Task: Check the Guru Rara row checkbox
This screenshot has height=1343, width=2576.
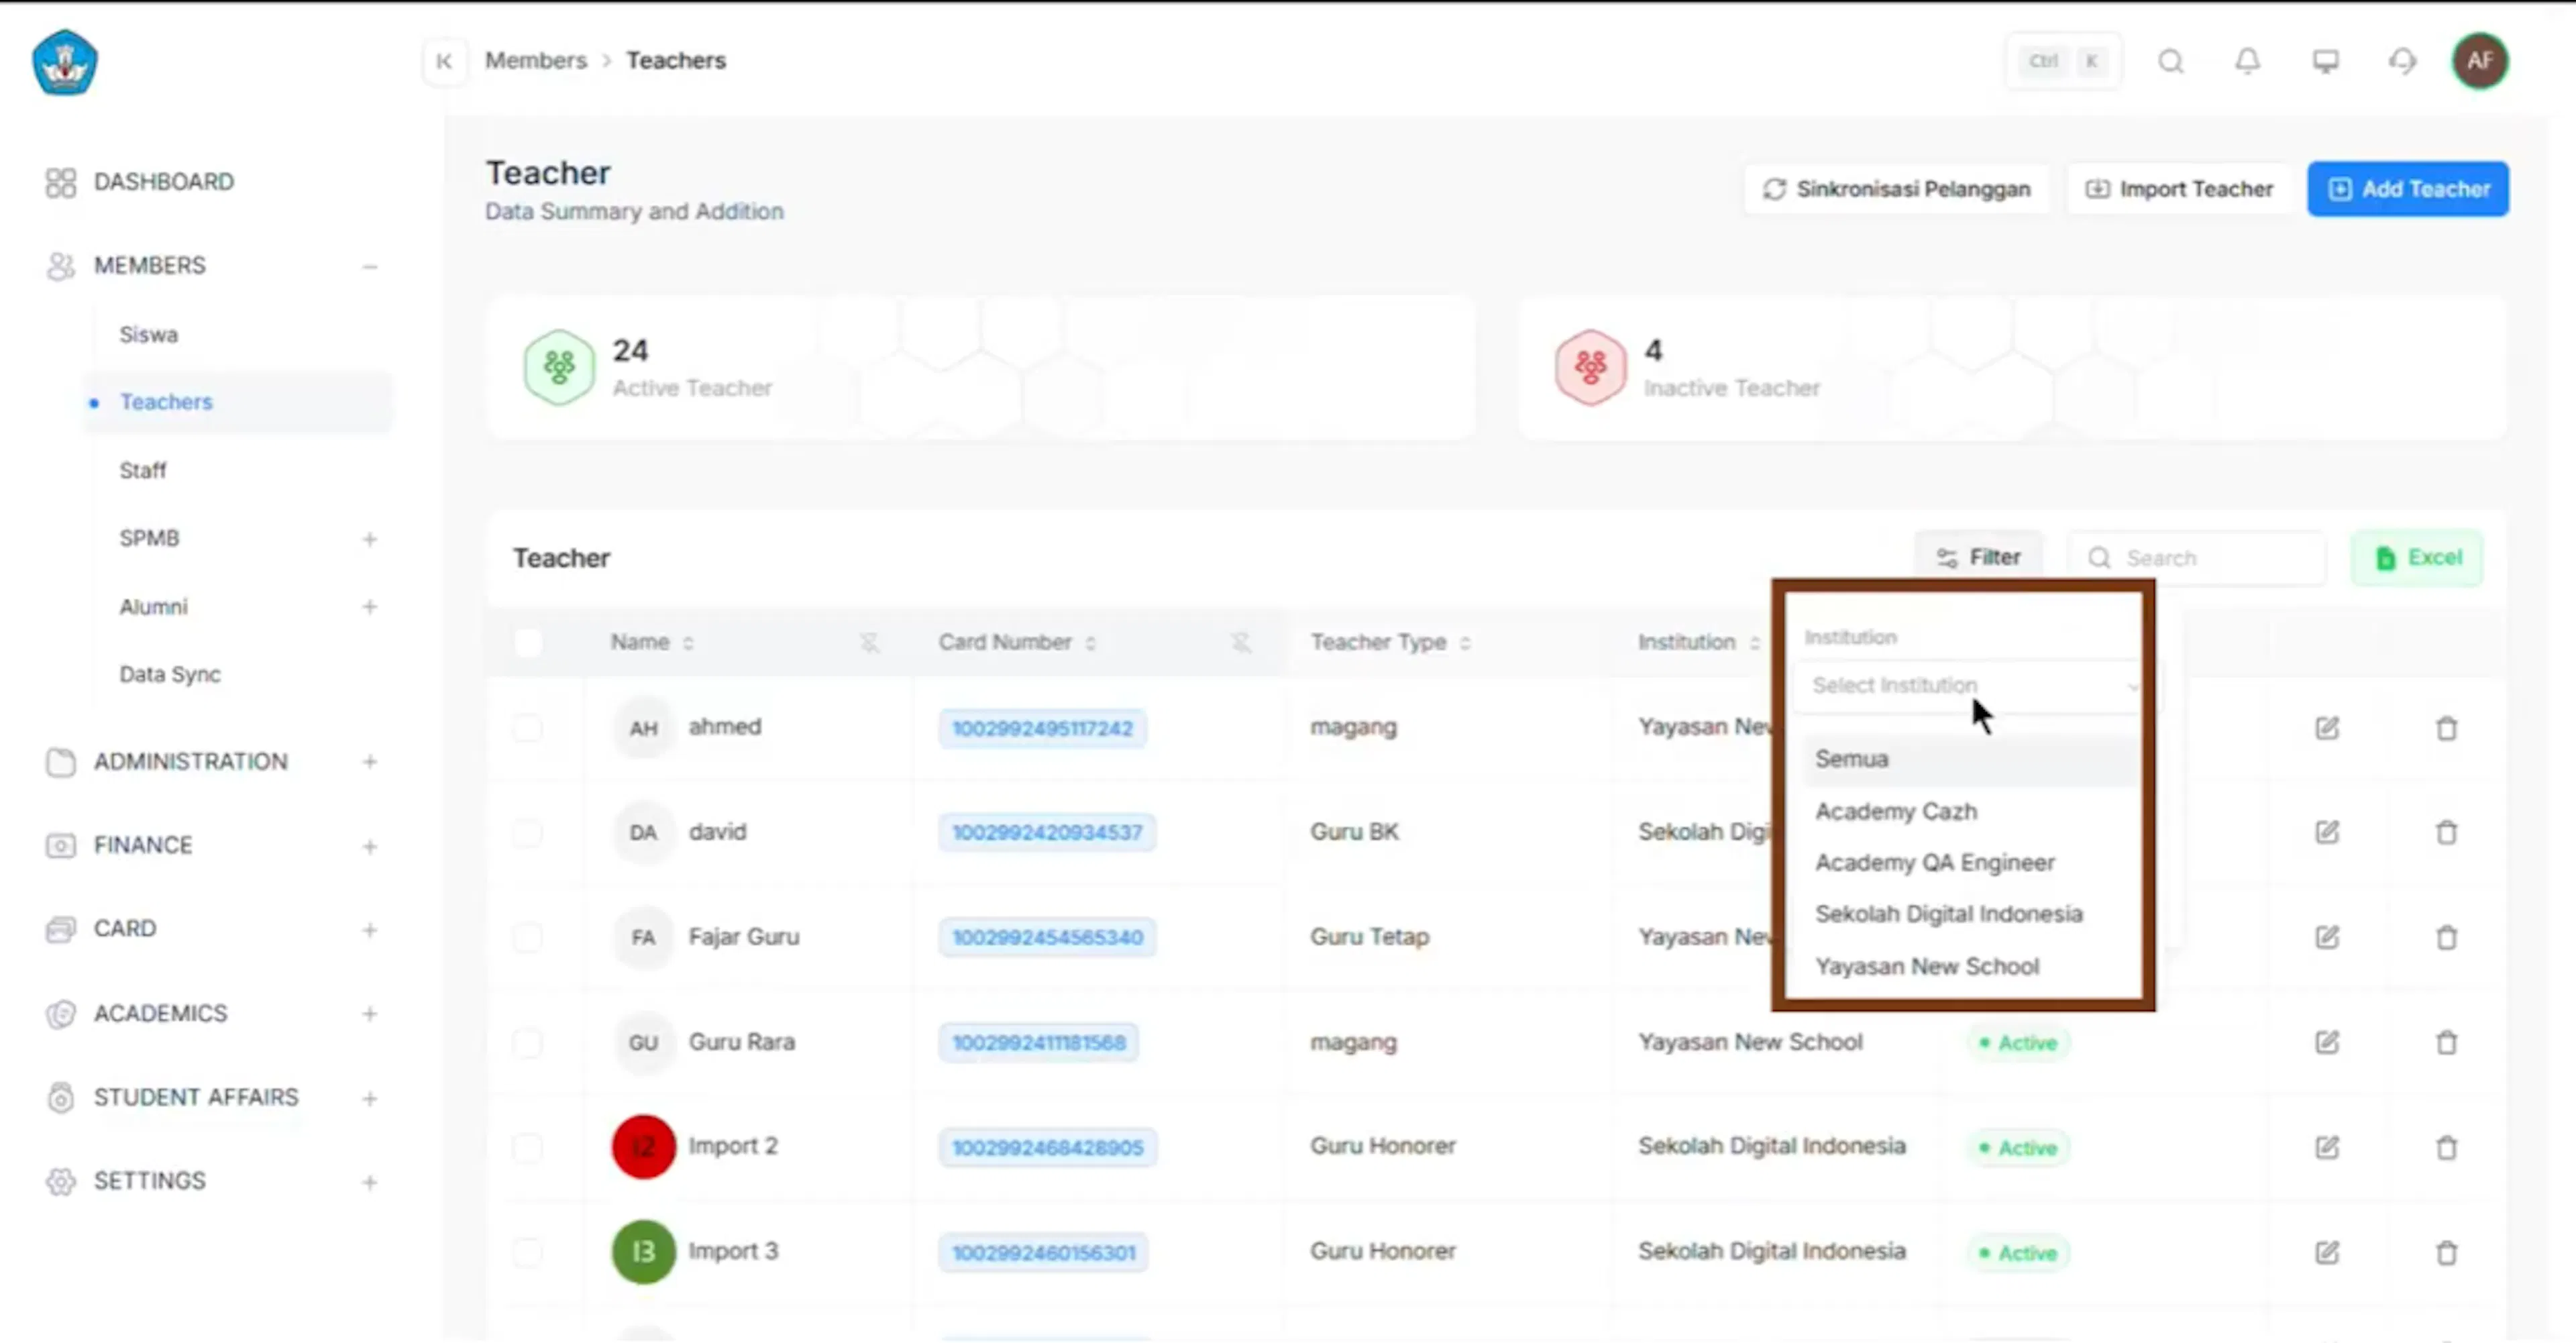Action: pos(528,1042)
